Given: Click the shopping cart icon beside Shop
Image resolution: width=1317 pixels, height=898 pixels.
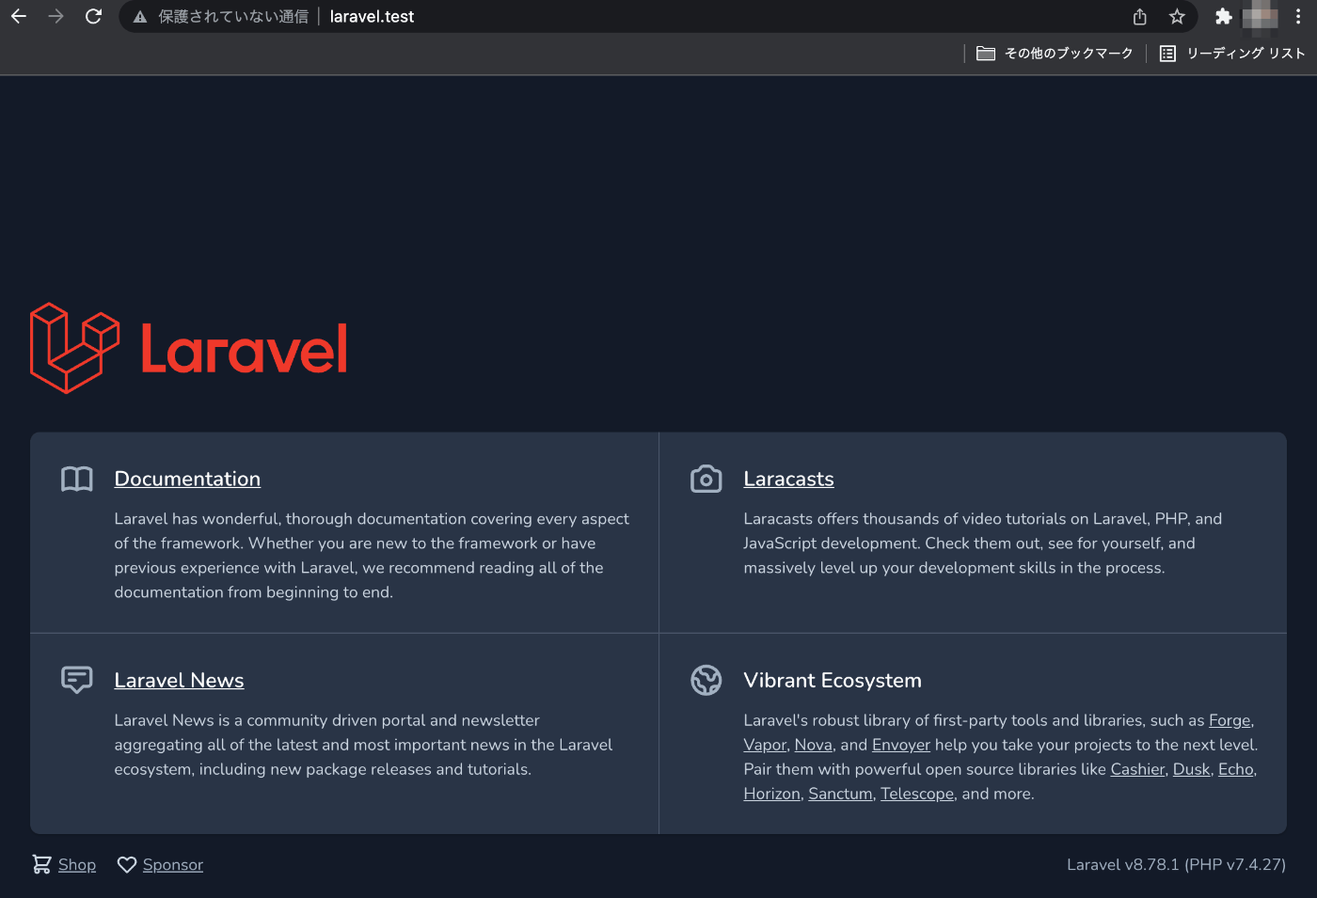Looking at the screenshot, I should coord(40,864).
